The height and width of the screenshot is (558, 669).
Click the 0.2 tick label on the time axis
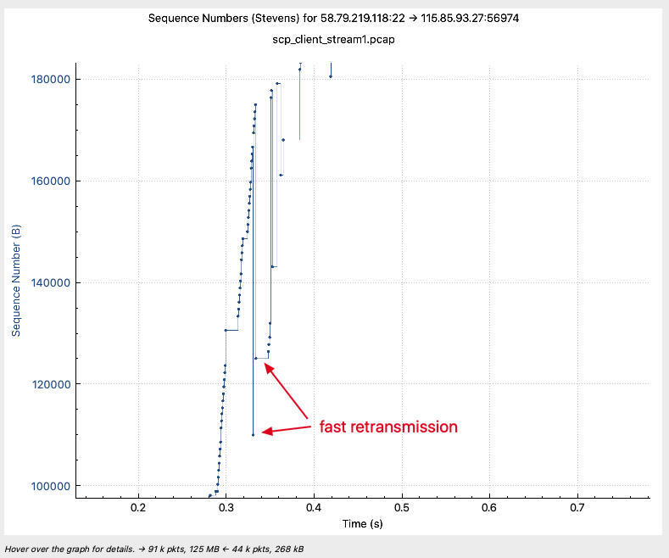tap(138, 507)
